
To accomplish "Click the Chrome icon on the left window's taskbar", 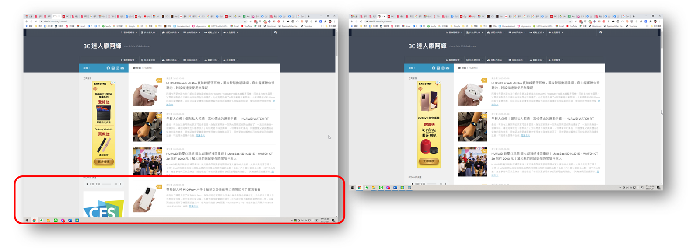I will click(x=34, y=221).
